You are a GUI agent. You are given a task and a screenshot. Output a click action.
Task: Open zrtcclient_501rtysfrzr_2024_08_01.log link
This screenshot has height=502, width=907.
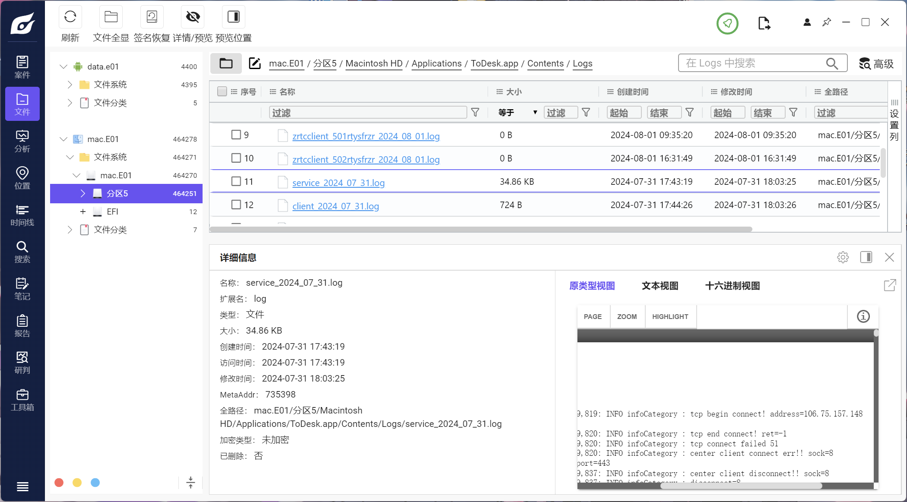366,136
